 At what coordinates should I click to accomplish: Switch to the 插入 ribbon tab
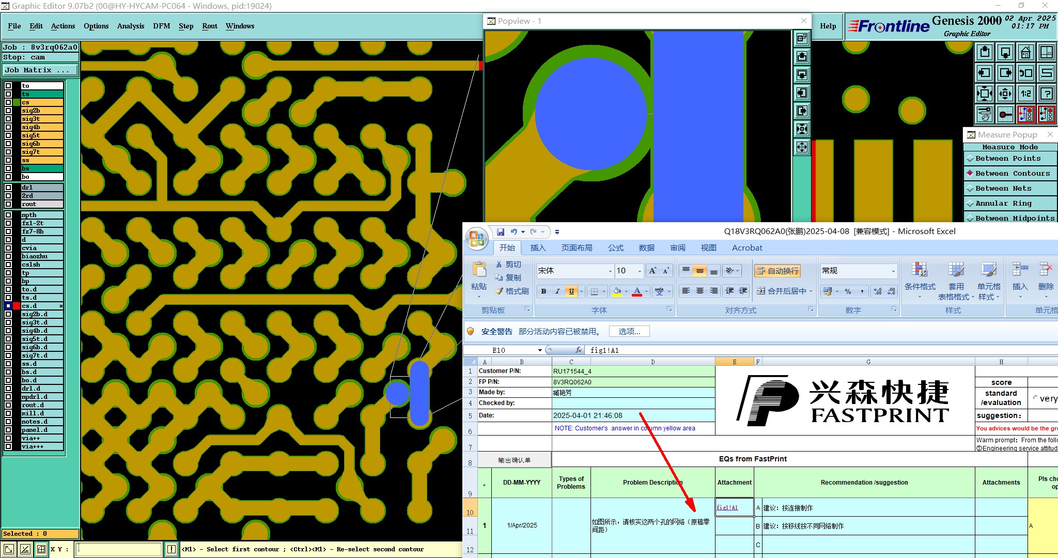[538, 248]
